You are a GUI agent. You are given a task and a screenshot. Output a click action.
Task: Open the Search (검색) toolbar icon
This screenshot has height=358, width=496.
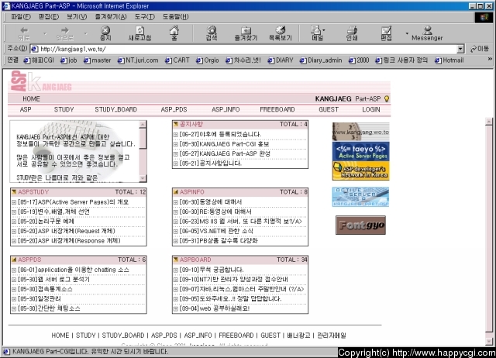pyautogui.click(x=212, y=33)
